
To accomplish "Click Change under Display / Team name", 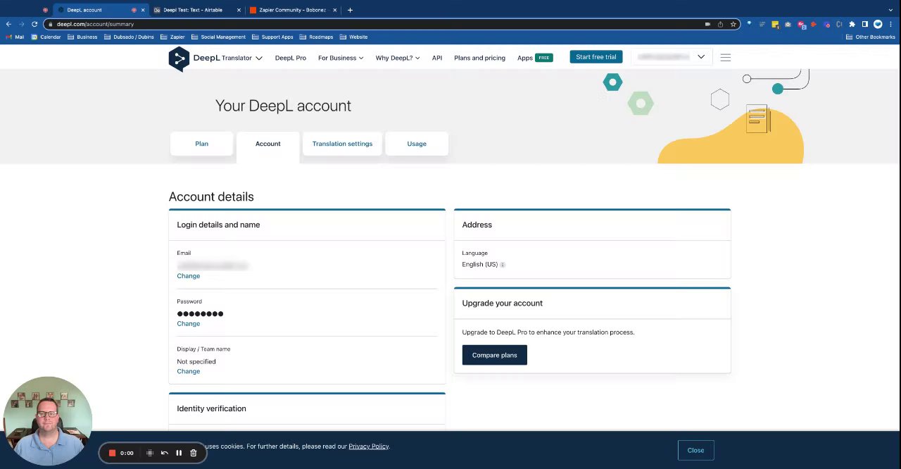I will point(189,371).
